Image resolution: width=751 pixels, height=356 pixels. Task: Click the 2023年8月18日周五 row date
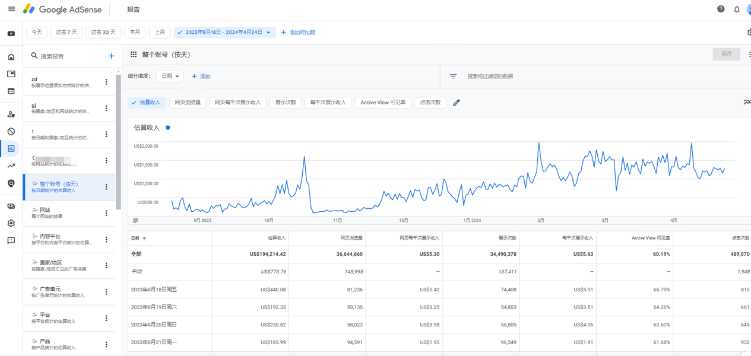[x=154, y=290]
